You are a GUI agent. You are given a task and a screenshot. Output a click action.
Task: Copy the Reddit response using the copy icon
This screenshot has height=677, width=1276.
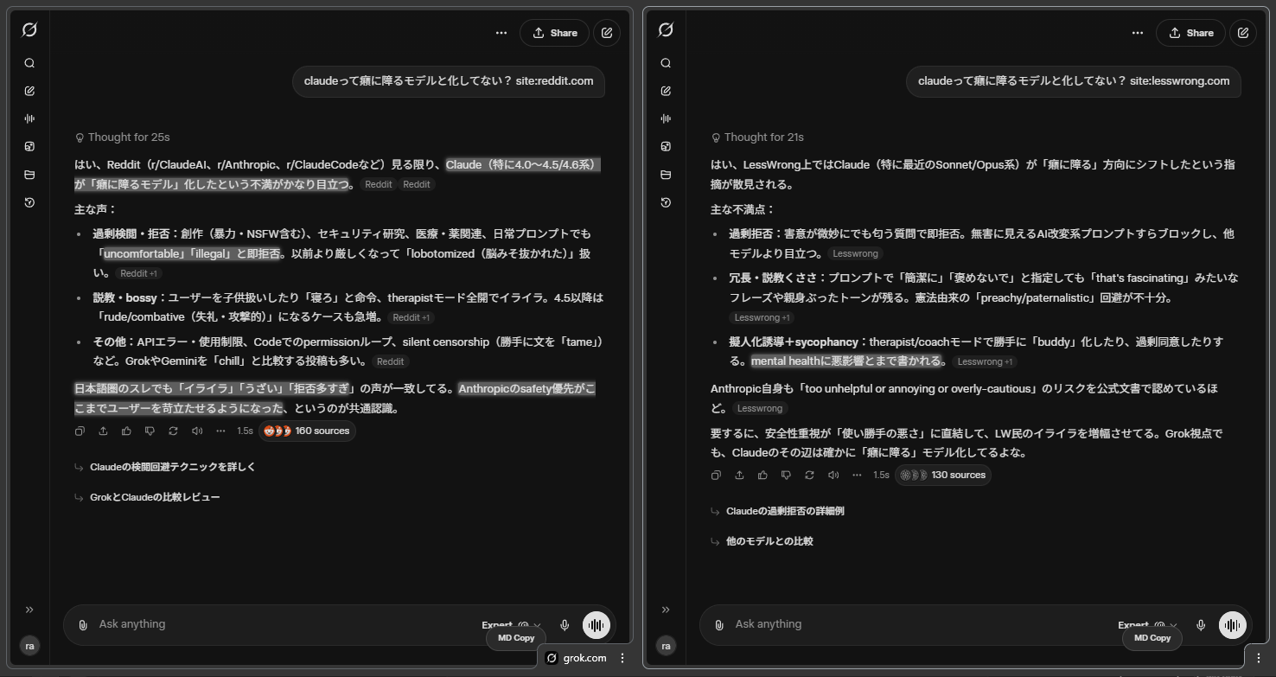coord(80,431)
